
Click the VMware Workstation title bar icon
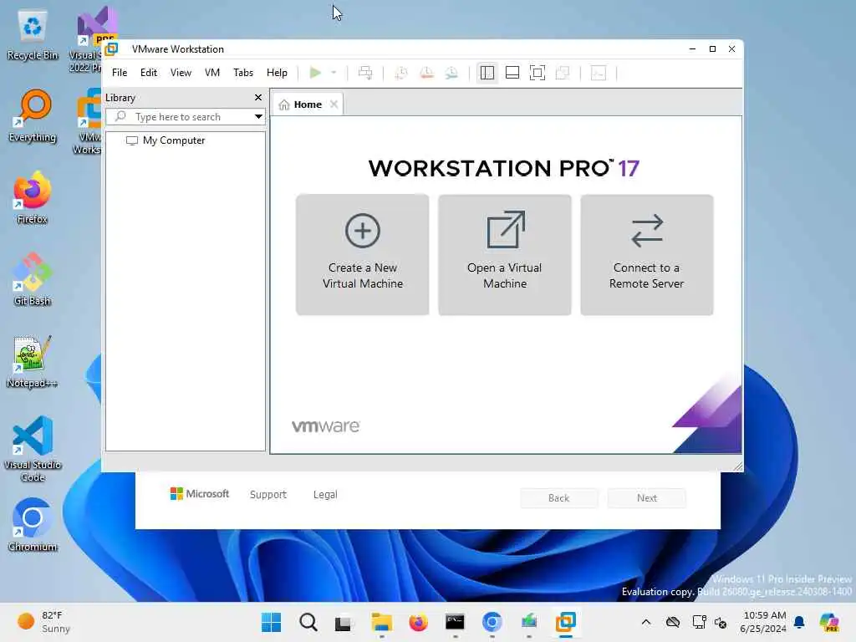coord(112,49)
